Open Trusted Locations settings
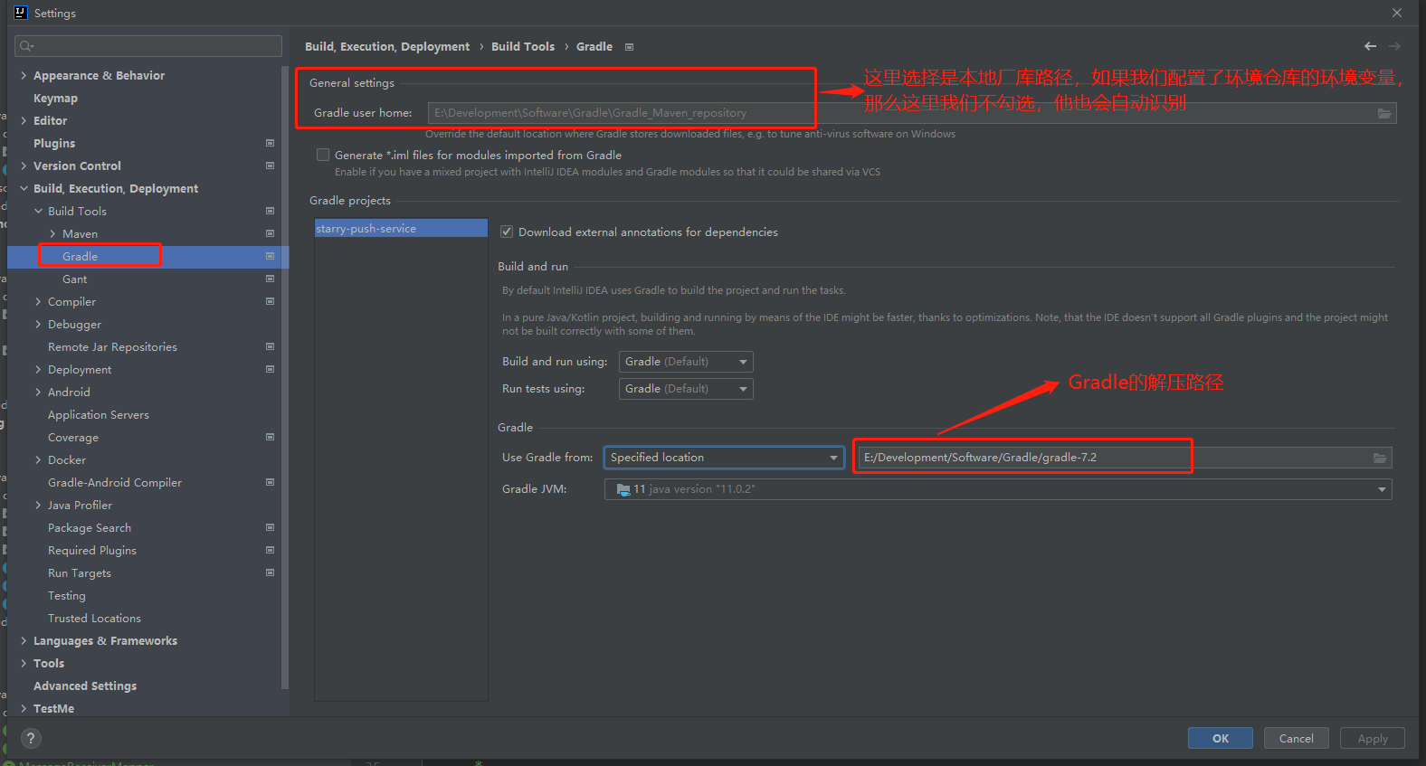 (94, 619)
